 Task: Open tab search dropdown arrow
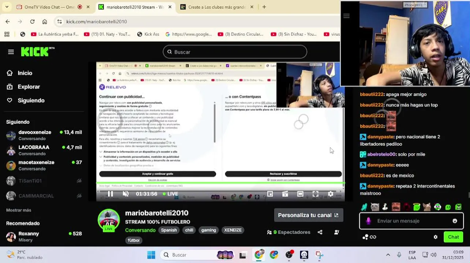click(7, 7)
